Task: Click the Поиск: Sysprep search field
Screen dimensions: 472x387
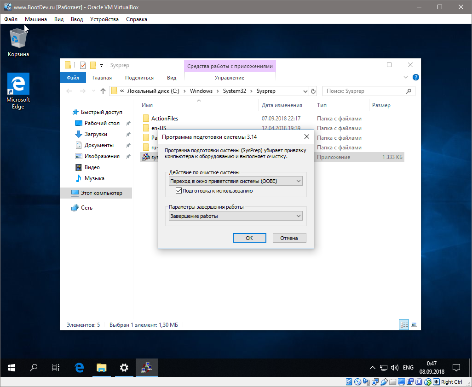Action: (x=369, y=91)
